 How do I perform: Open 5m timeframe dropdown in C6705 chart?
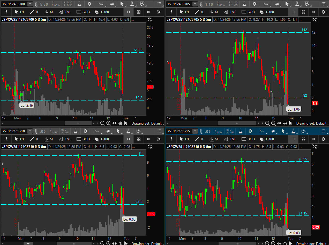[x=266, y=4]
